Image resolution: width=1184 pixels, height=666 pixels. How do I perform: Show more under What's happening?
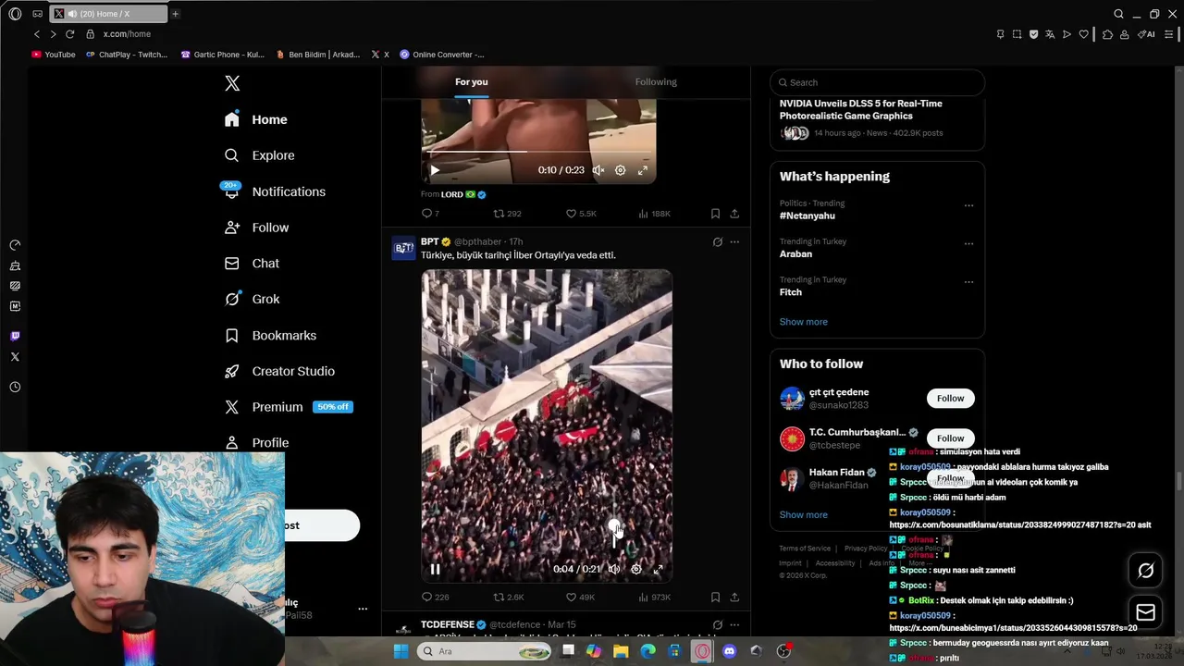click(x=804, y=322)
